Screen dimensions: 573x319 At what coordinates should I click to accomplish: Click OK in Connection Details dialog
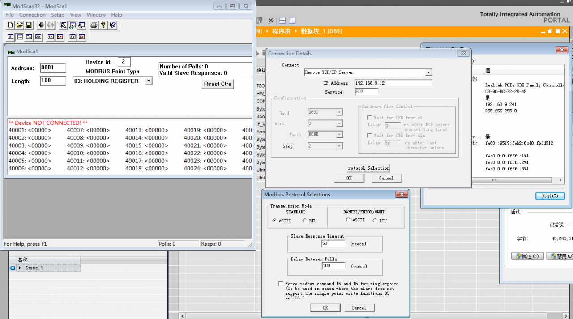click(x=349, y=178)
